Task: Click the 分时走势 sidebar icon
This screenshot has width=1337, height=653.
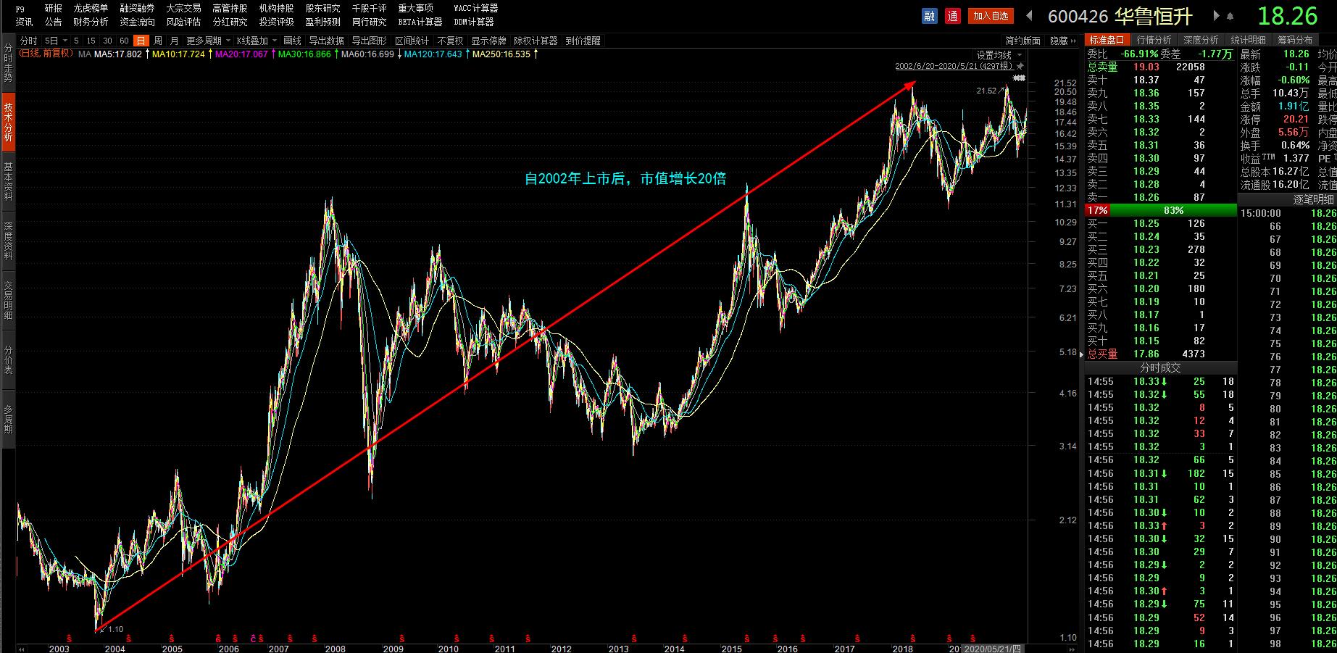Action: pos(8,62)
